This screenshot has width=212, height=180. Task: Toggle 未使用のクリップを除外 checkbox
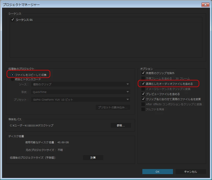click(143, 73)
